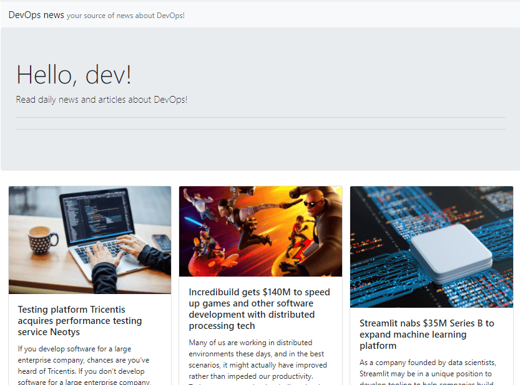The width and height of the screenshot is (520, 385).
Task: Click the video game characters article image
Action: 260,231
